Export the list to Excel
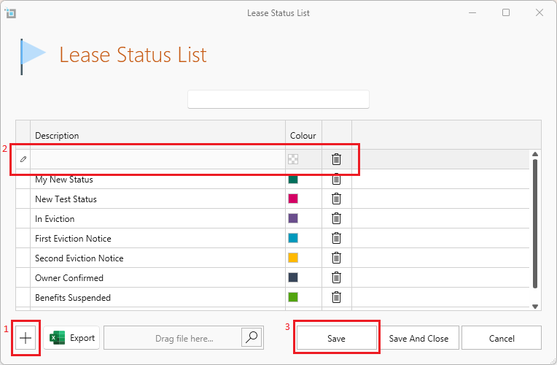This screenshot has height=365, width=557. 72,338
